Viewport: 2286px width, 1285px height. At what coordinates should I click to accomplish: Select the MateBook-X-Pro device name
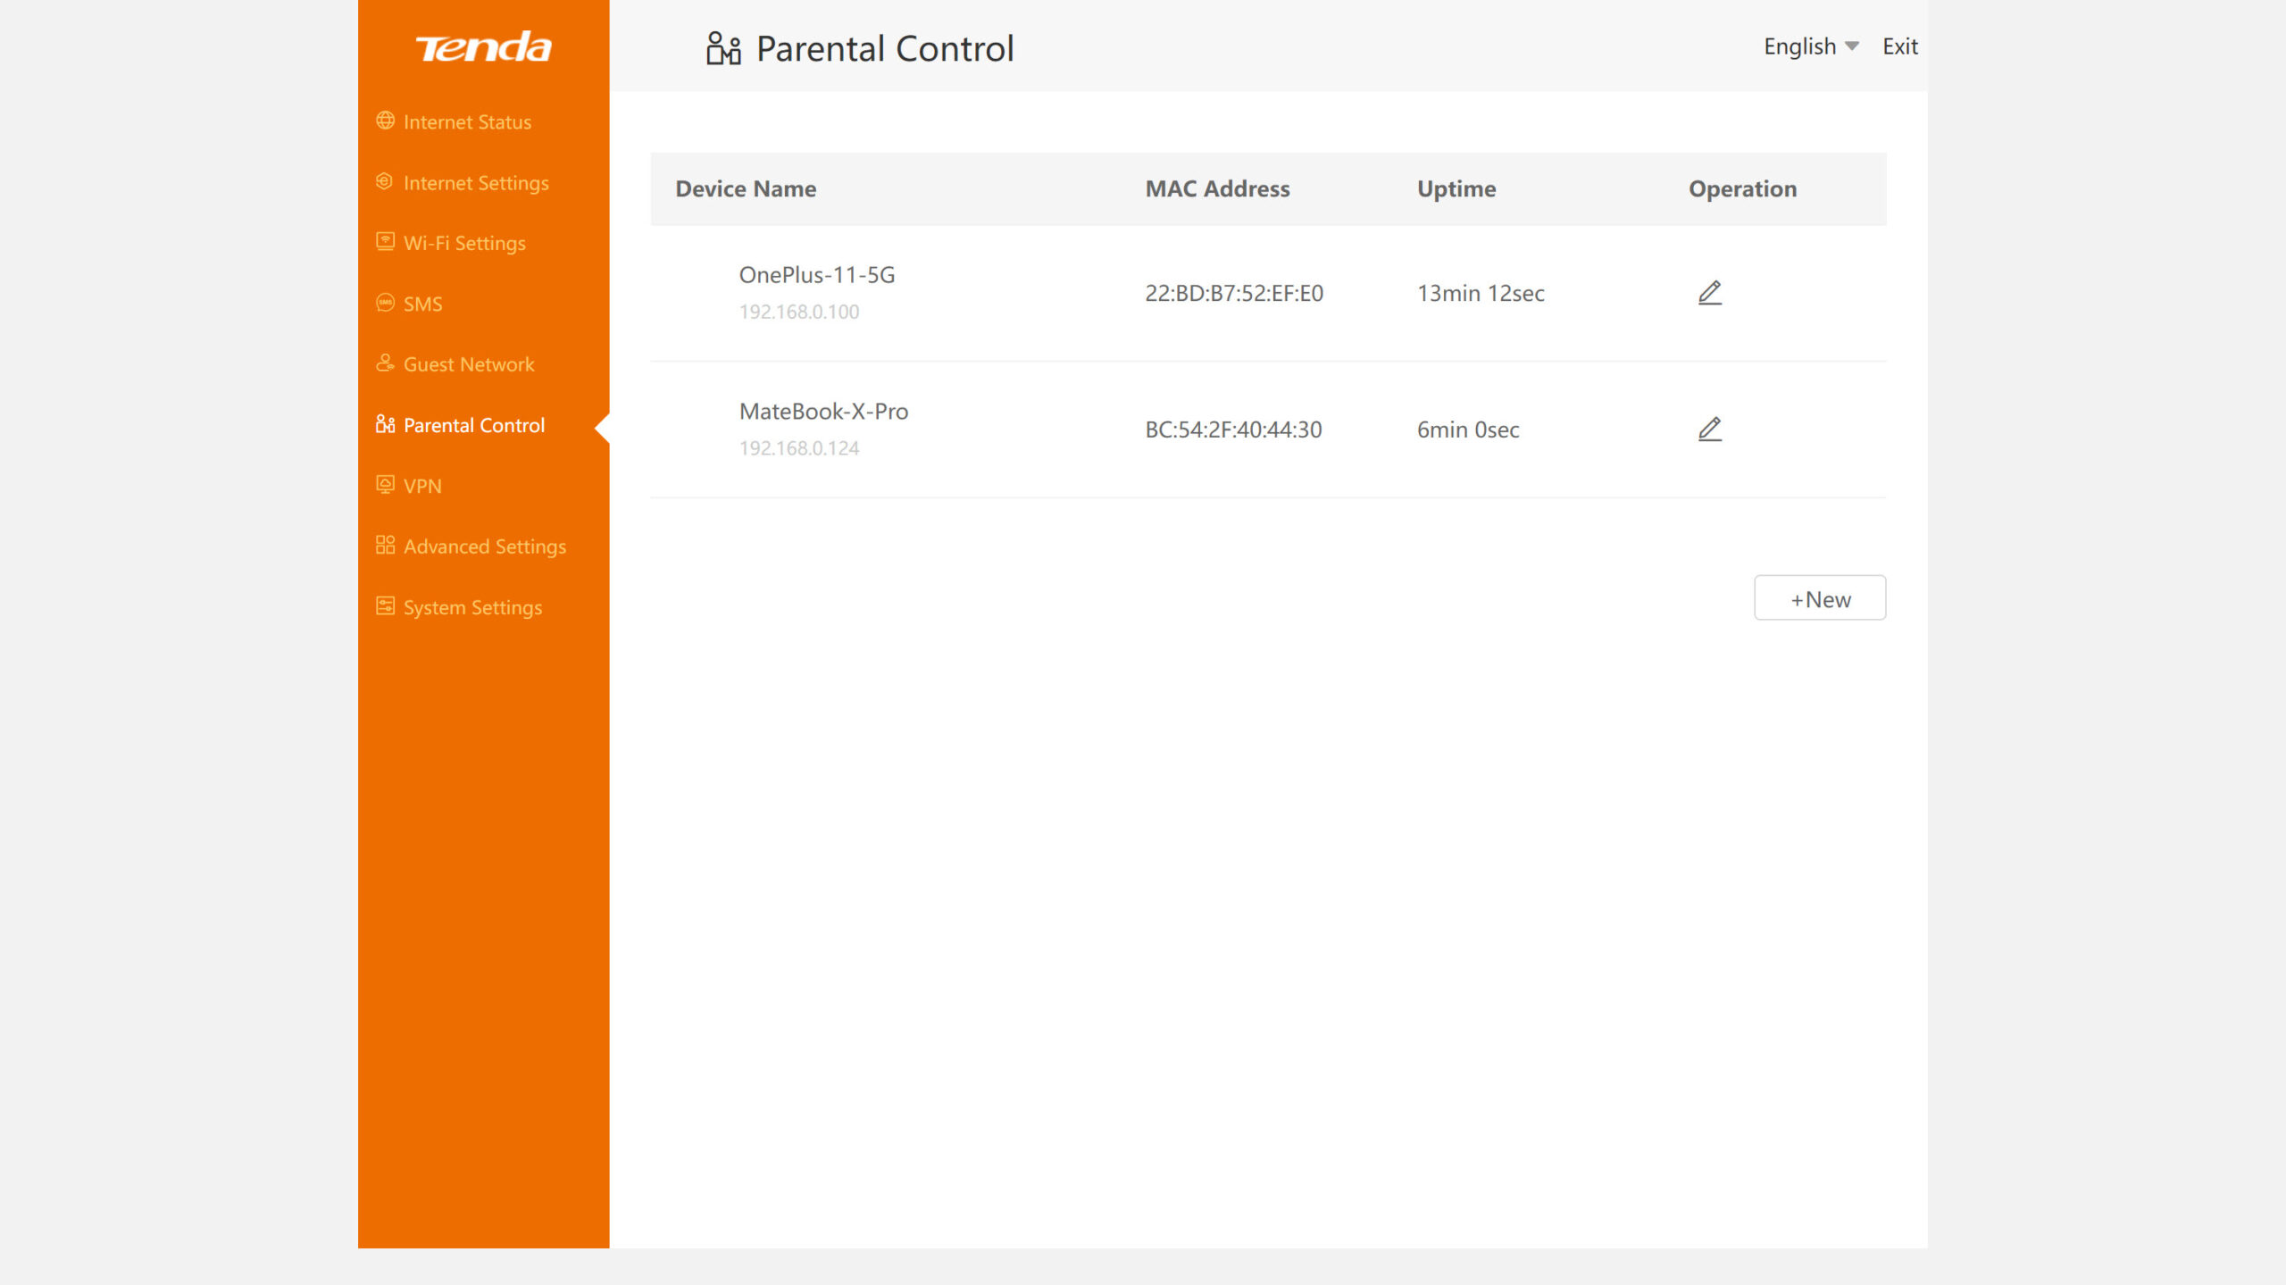click(x=823, y=412)
